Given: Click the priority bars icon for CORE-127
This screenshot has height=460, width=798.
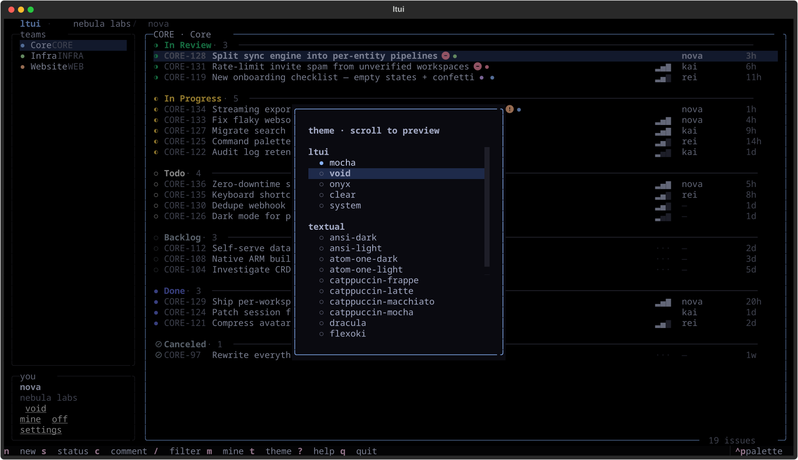Looking at the screenshot, I should tap(663, 132).
